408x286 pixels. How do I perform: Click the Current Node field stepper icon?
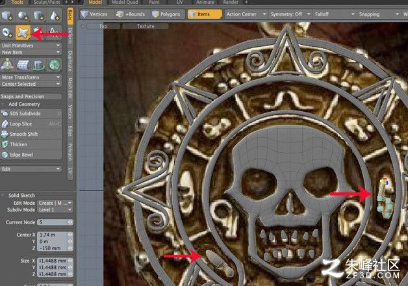click(x=70, y=222)
